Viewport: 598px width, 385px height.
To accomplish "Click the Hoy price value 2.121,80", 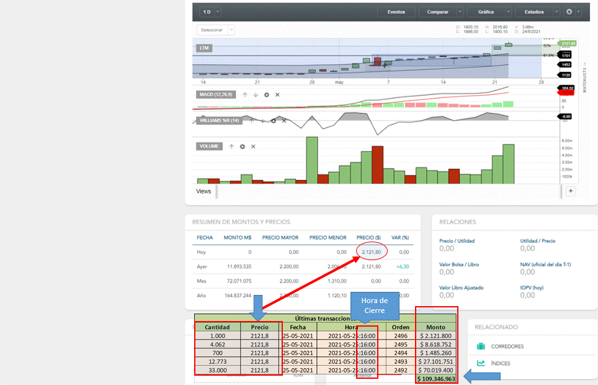I will (x=371, y=252).
